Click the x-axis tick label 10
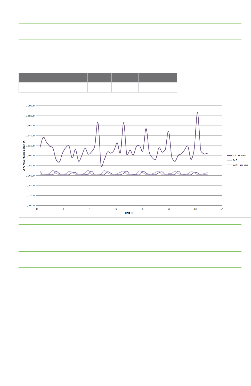 point(169,209)
